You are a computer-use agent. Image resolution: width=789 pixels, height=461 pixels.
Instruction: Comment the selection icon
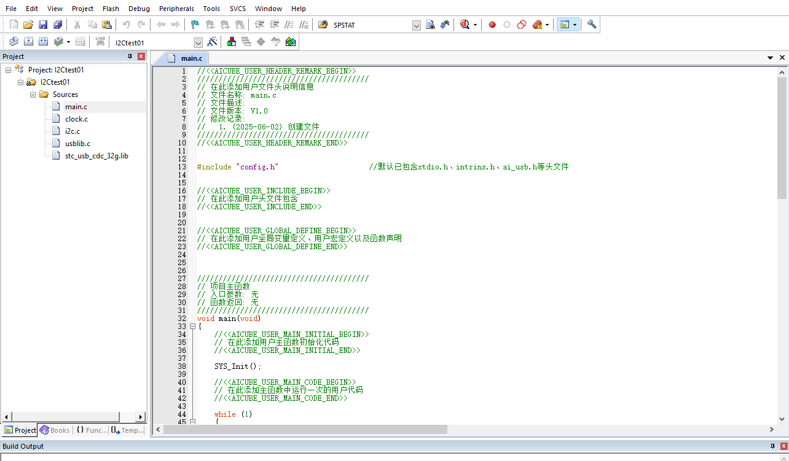coord(289,25)
